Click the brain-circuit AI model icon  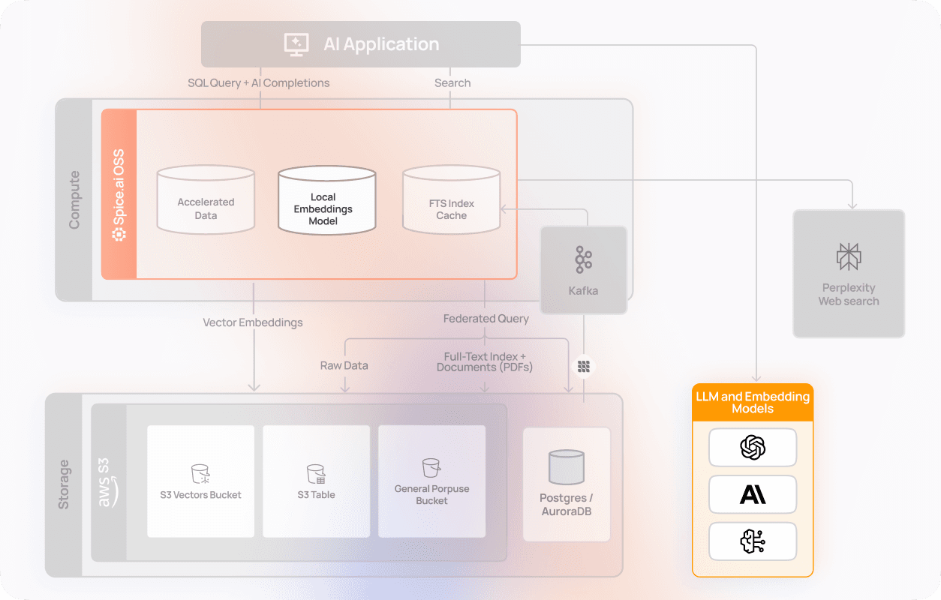[753, 541]
